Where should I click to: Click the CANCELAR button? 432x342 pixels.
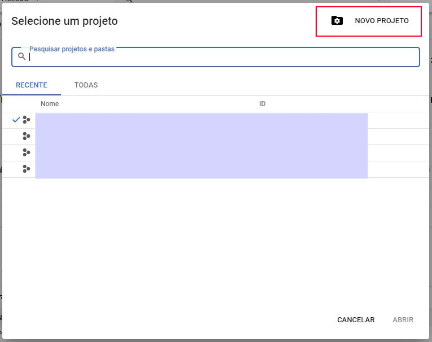[x=356, y=320]
